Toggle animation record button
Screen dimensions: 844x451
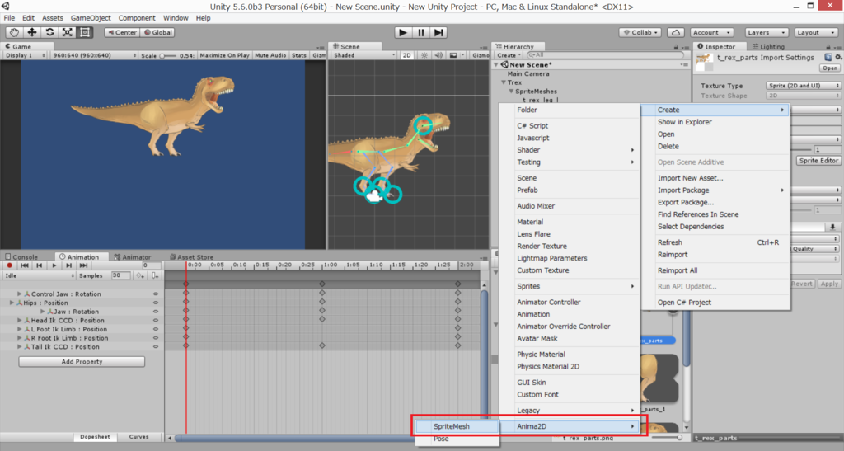9,265
